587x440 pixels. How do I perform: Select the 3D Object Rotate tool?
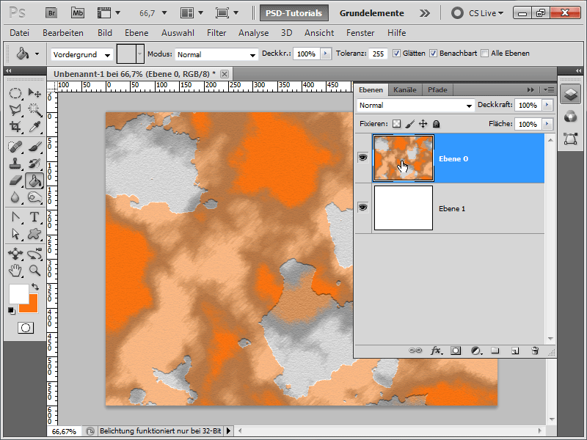[x=15, y=254]
